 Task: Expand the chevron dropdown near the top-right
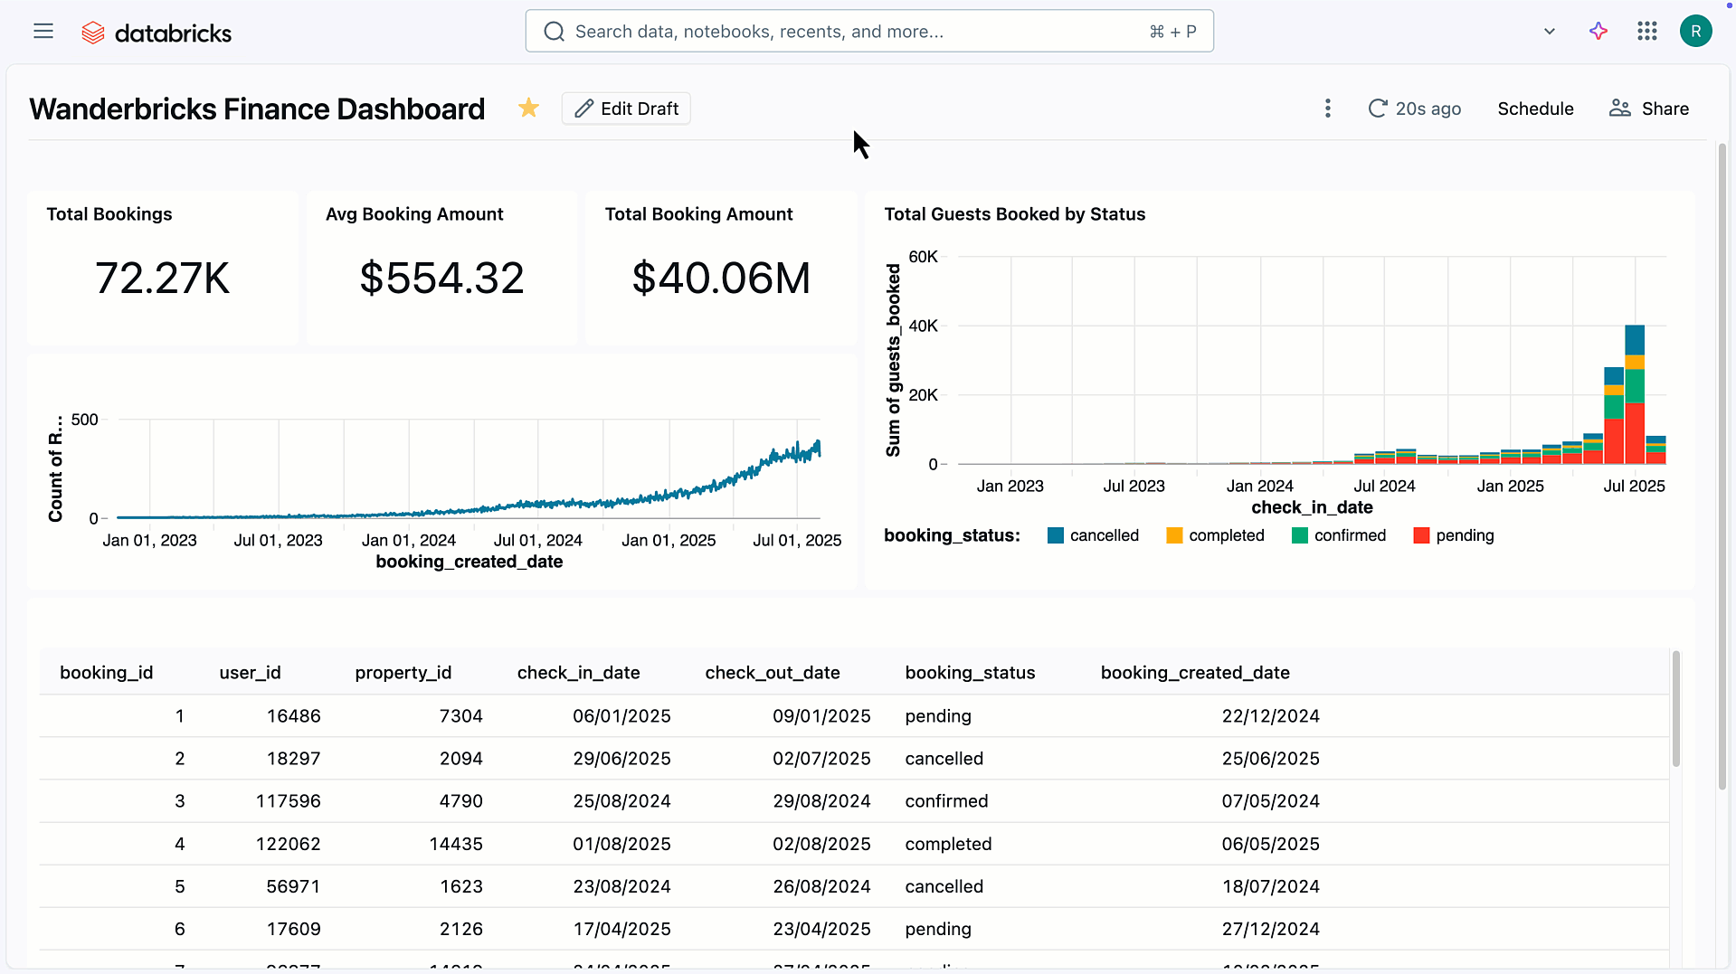click(x=1549, y=30)
